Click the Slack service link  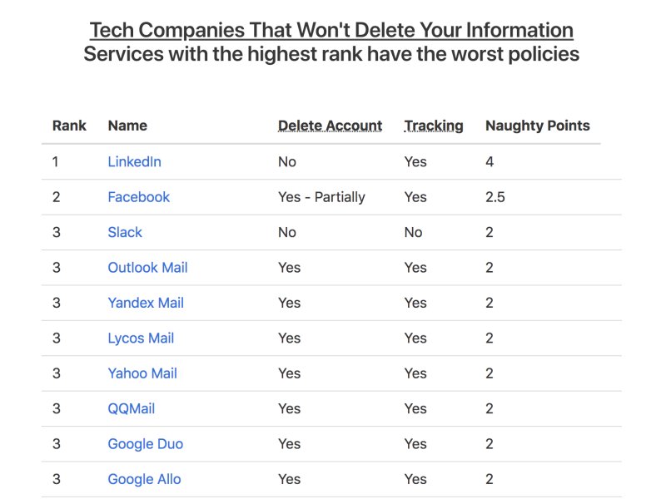tap(125, 232)
